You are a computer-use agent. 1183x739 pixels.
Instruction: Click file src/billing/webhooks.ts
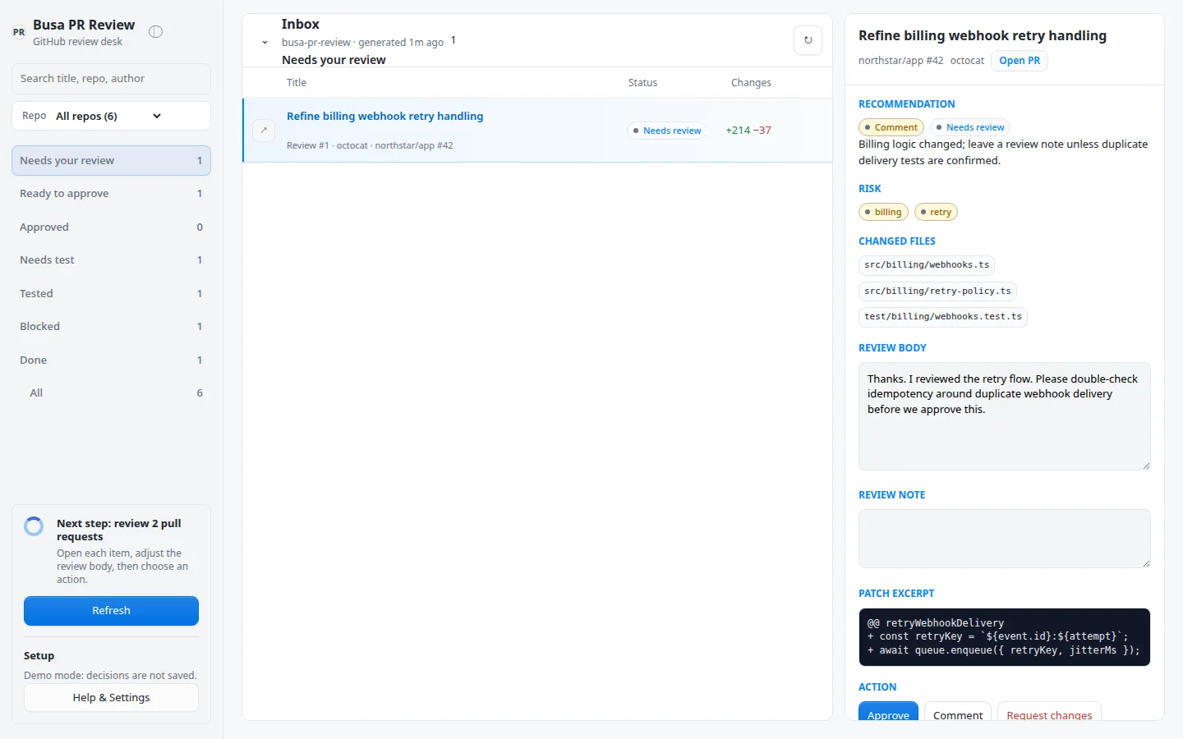click(x=927, y=265)
